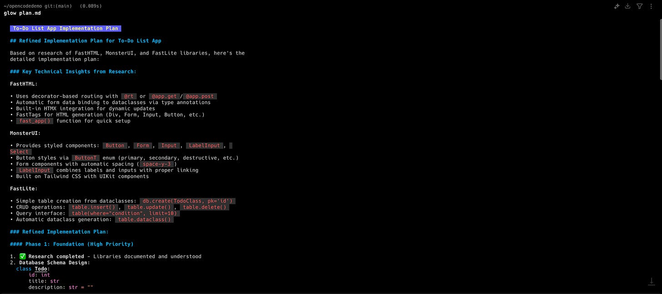Click the 'Phase 1: Foundation (High Priority)' heading
This screenshot has width=662, height=294.
click(72, 244)
